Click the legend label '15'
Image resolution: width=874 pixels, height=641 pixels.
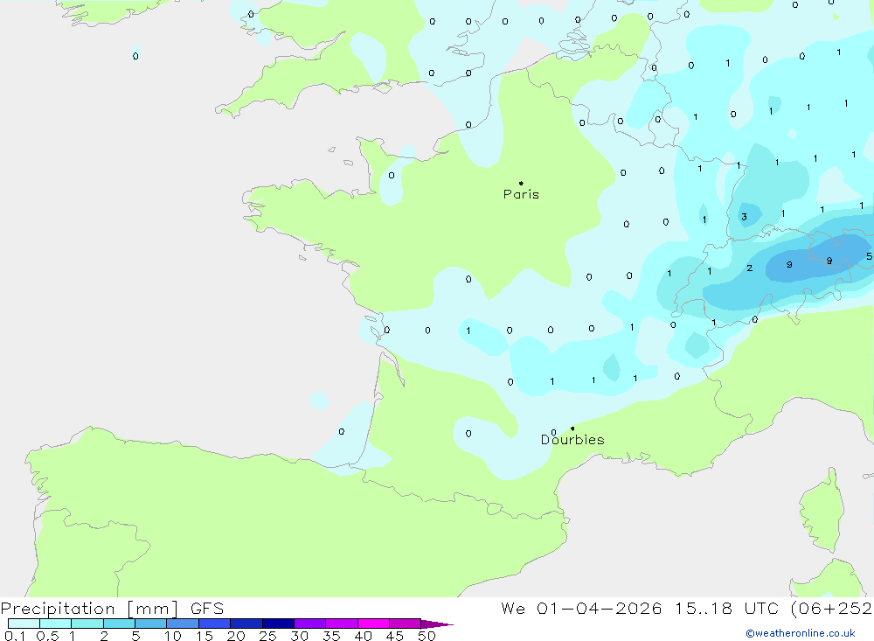[205, 636]
